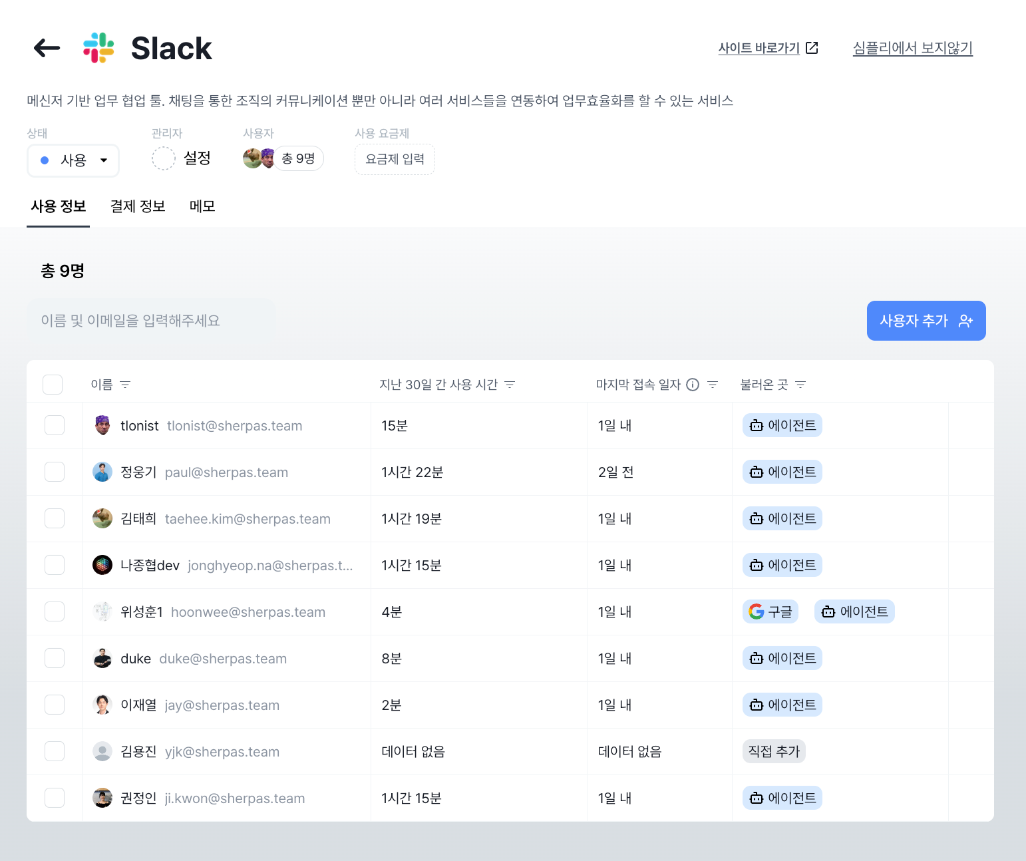Check the box for tlonist
This screenshot has width=1026, height=861.
pos(55,425)
